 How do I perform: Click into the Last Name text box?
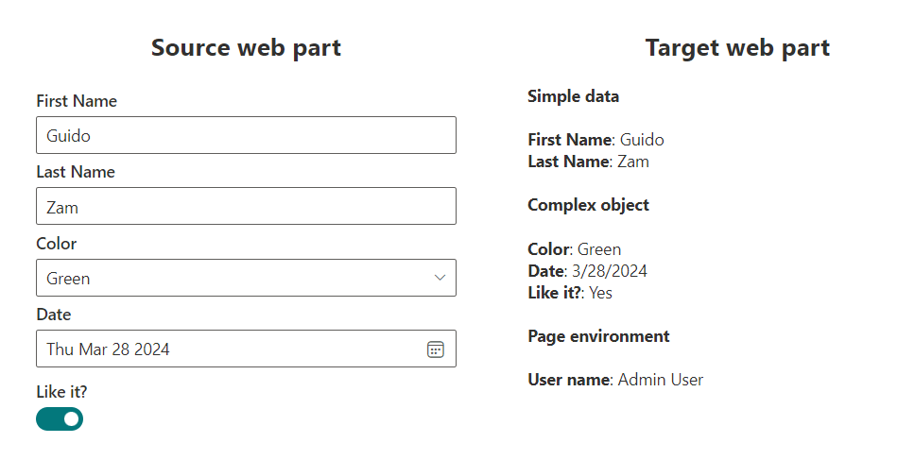(x=246, y=206)
